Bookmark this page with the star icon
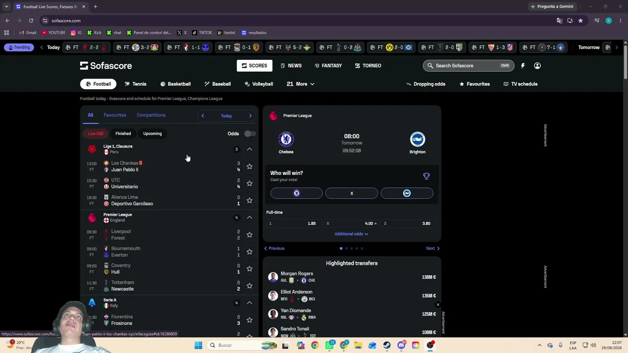This screenshot has width=628, height=353. pyautogui.click(x=580, y=21)
